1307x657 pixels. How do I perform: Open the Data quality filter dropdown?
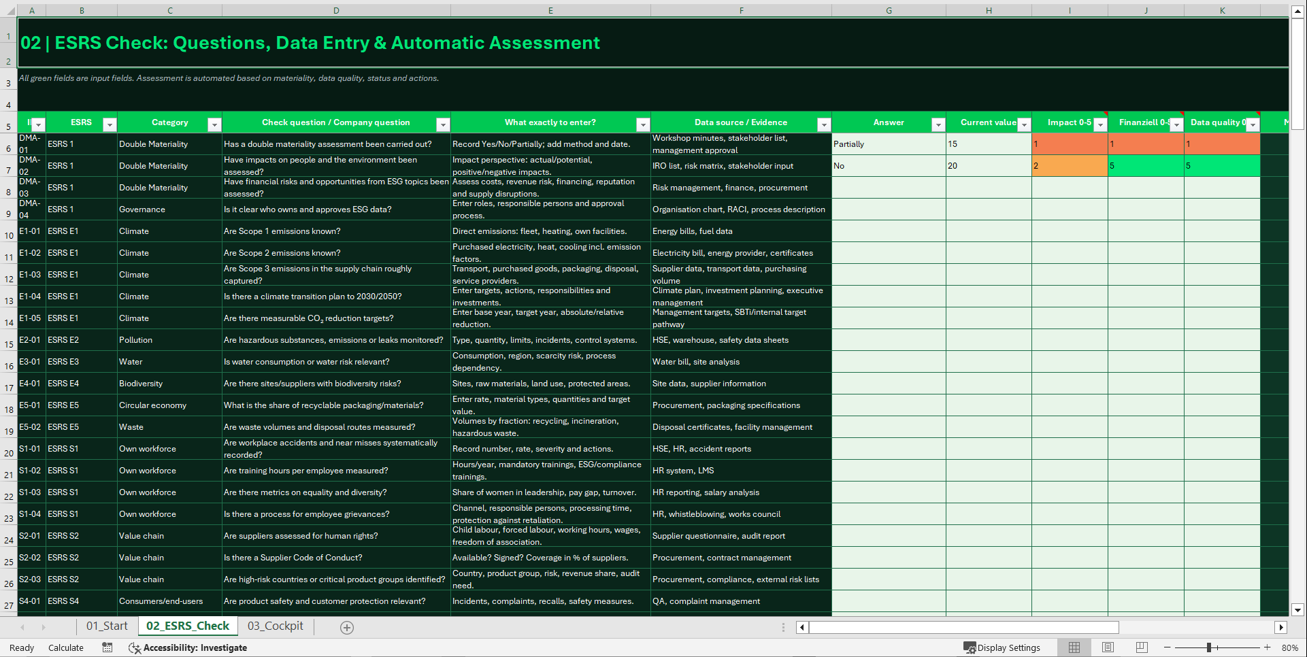[1253, 124]
